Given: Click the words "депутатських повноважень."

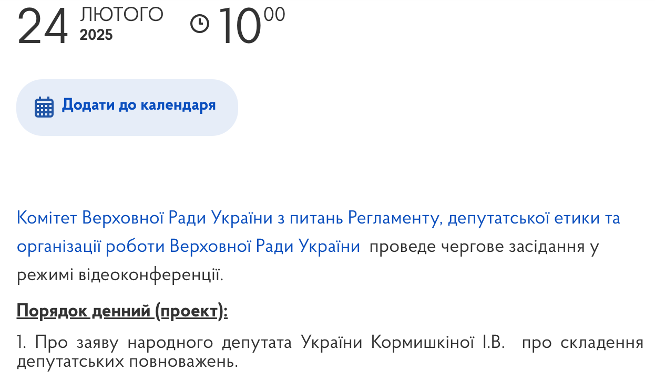Looking at the screenshot, I should pos(127,362).
